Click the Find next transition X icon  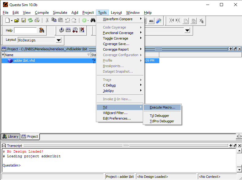click(178, 21)
